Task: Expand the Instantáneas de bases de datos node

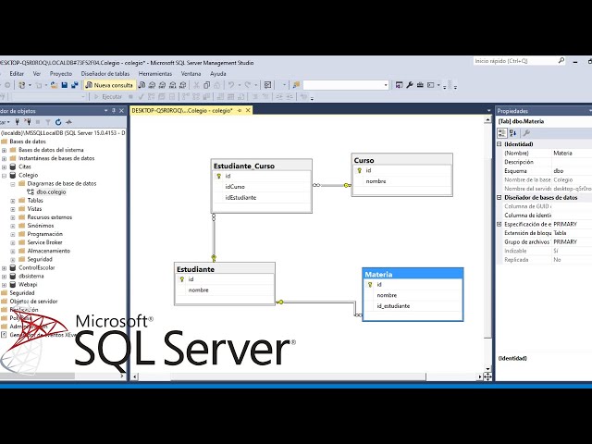Action: [4, 158]
